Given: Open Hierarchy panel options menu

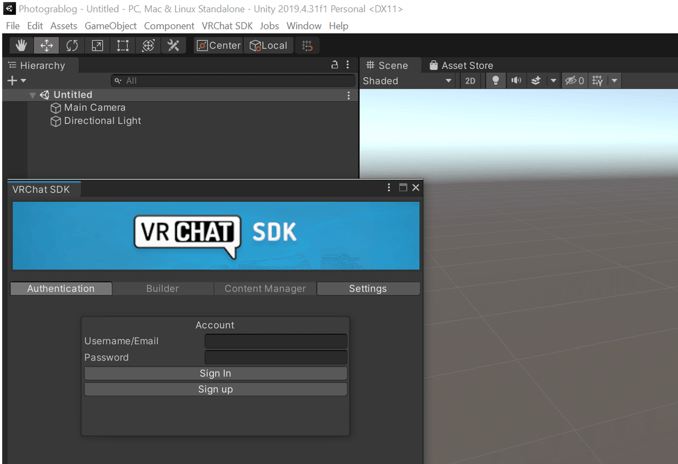Looking at the screenshot, I should coord(347,65).
